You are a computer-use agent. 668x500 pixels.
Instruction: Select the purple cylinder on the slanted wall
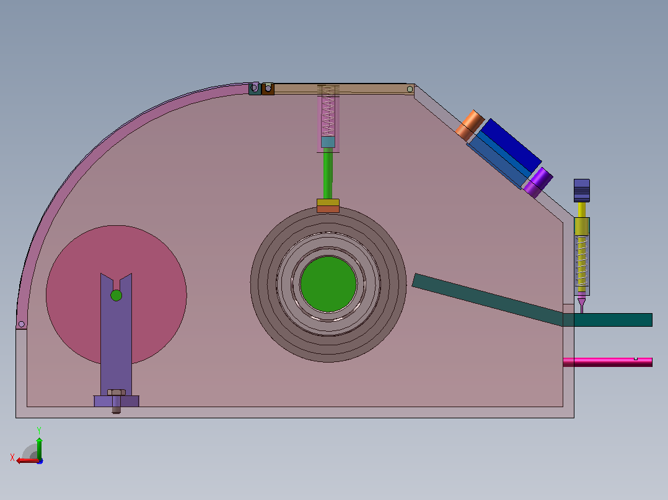[x=538, y=183]
